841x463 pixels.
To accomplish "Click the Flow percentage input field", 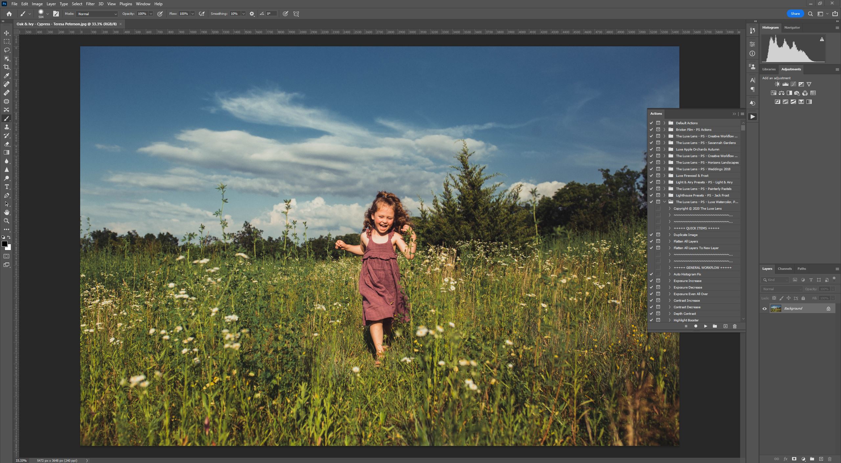I will (183, 14).
